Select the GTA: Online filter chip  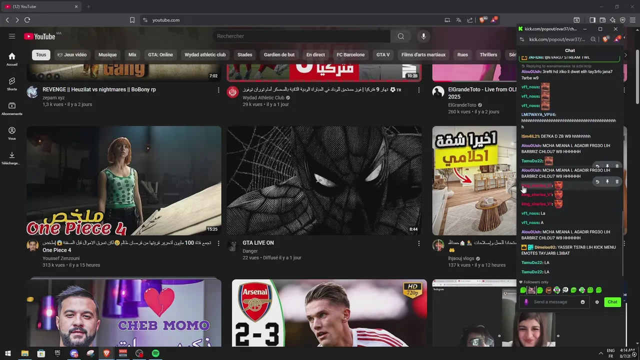click(x=160, y=54)
